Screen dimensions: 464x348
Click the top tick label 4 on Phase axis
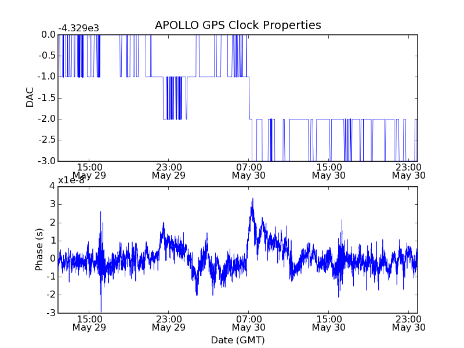pyautogui.click(x=52, y=186)
